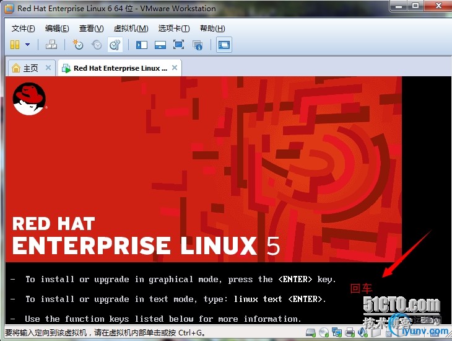Open the 虚拟机(M) menu

131,29
